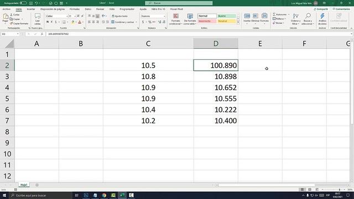Toggle italic formatting (K)
The image size is (354, 199).
pos(51,22)
